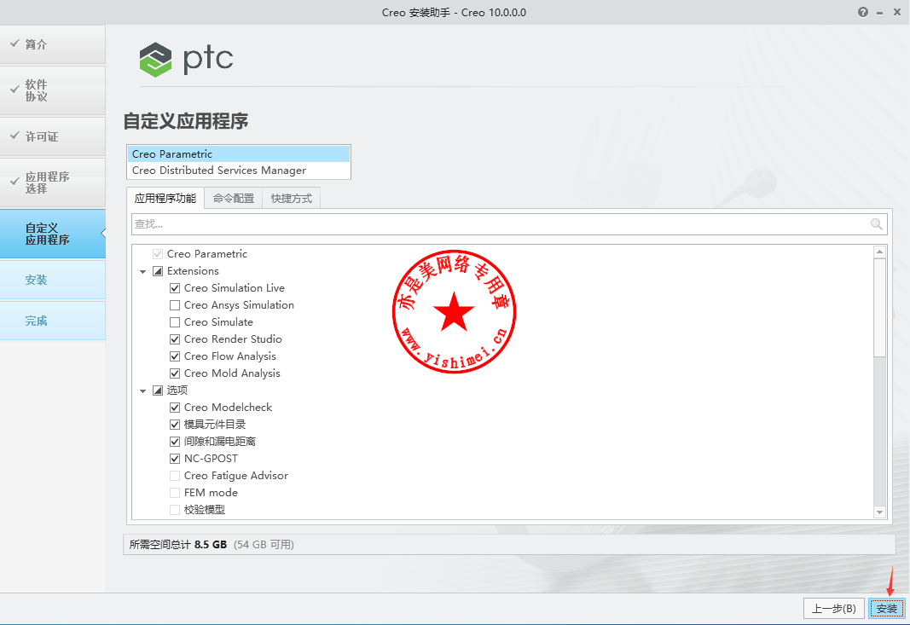910x625 pixels.
Task: Select Creo Distributed Services Manager in the list
Action: tap(239, 170)
